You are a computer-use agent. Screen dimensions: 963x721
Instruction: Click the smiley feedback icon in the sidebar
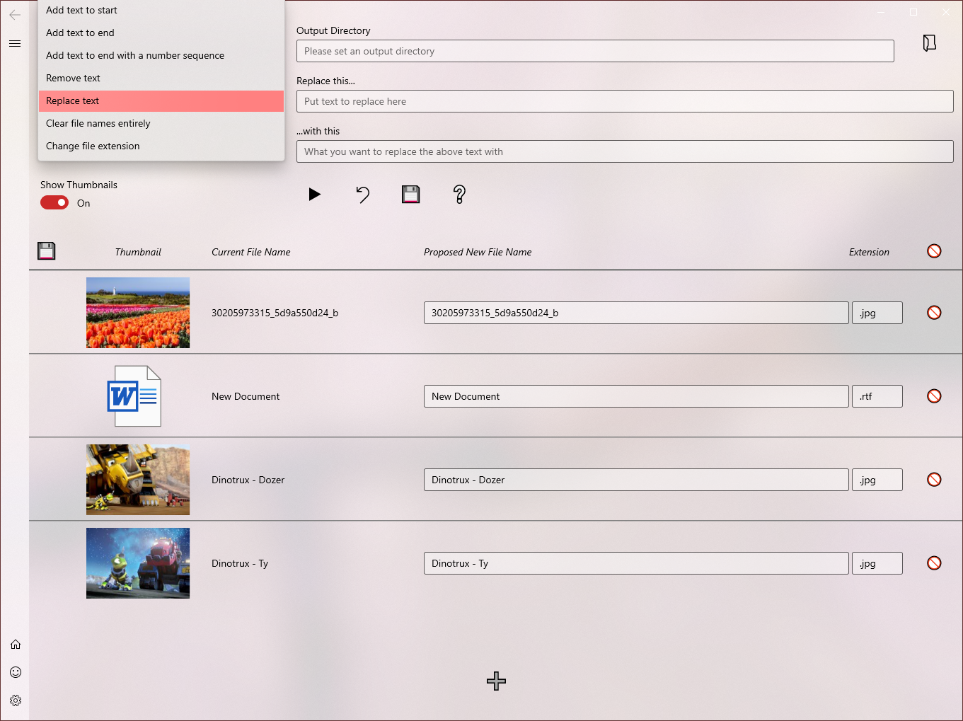tap(16, 672)
